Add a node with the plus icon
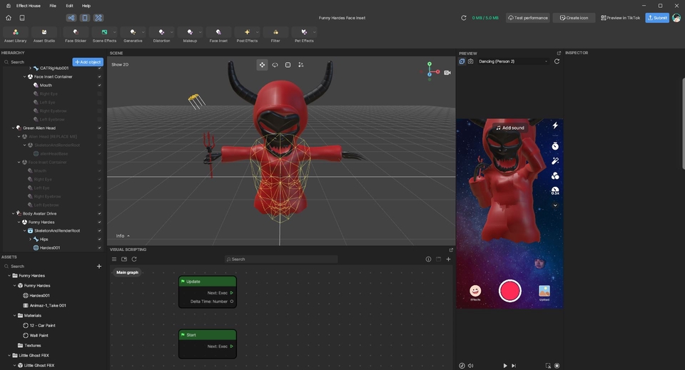685x370 pixels. point(448,259)
